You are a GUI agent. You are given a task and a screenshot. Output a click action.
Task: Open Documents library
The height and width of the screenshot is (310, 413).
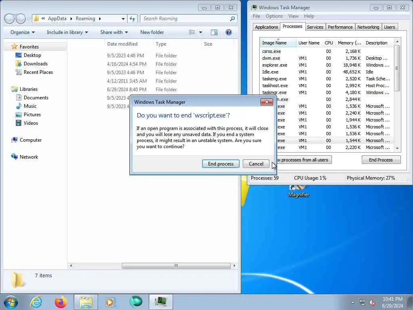36,98
